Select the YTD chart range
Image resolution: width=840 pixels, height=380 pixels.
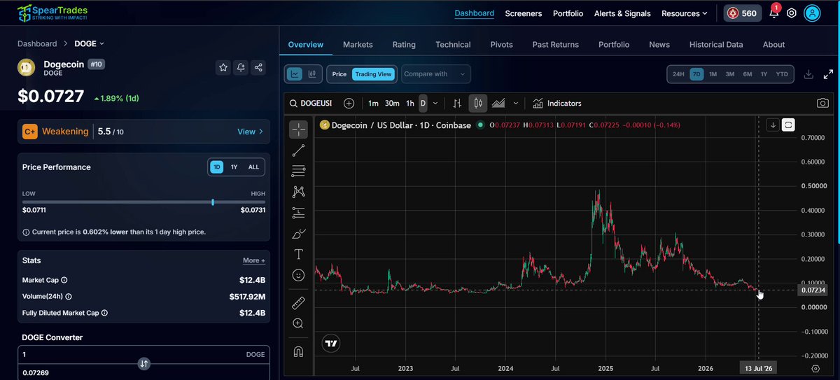coord(782,74)
